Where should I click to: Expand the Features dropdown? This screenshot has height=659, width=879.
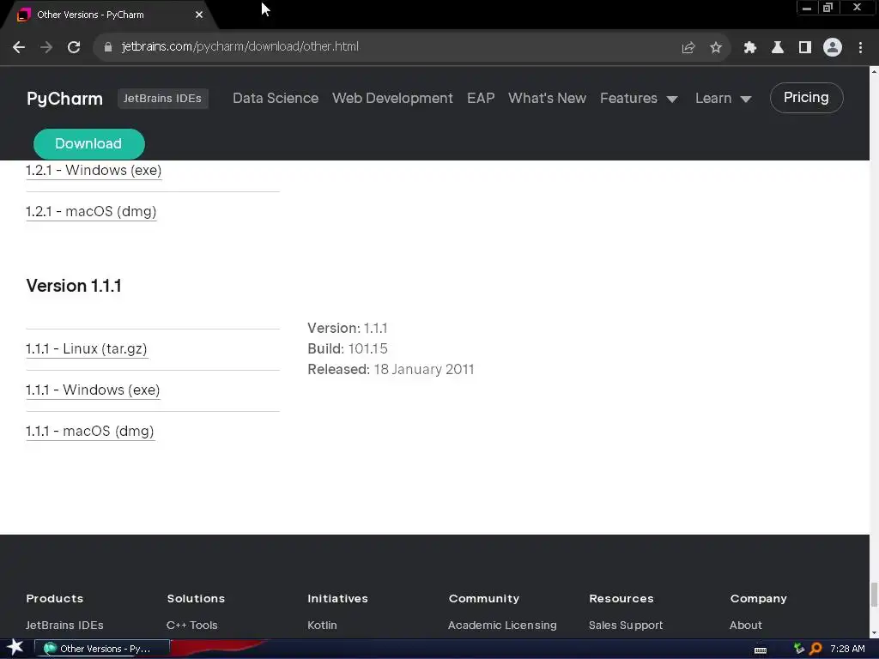pos(639,98)
